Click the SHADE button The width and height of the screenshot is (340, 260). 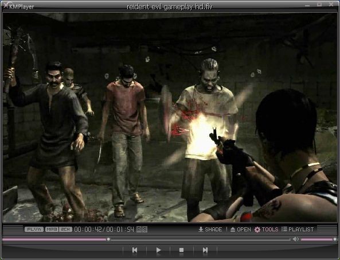(210, 230)
